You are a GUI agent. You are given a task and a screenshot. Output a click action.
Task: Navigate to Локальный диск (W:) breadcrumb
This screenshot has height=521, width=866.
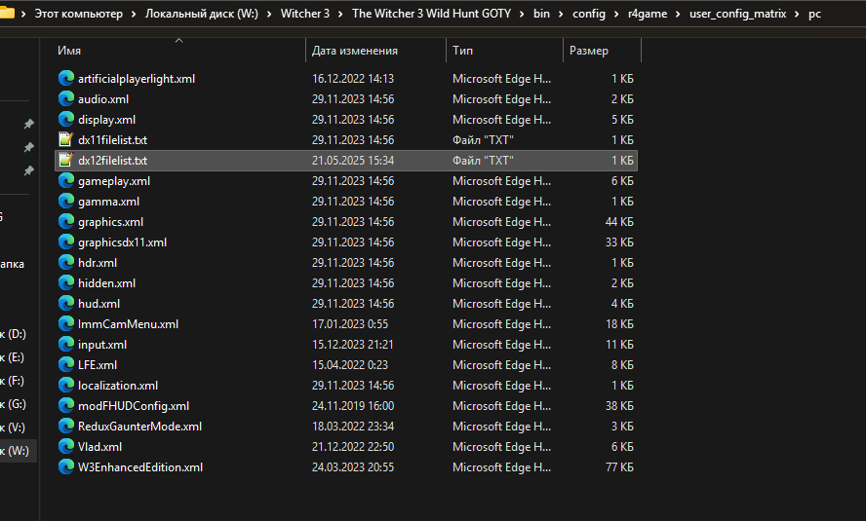202,14
